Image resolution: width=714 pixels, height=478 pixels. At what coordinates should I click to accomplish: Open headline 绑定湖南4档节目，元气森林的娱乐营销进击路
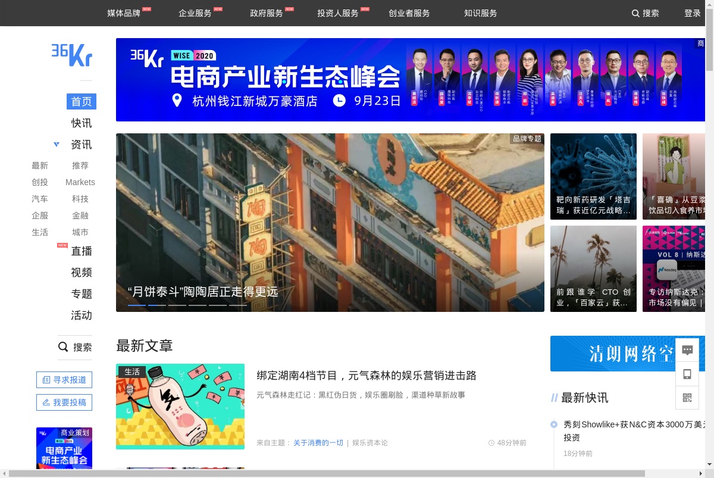pyautogui.click(x=367, y=376)
